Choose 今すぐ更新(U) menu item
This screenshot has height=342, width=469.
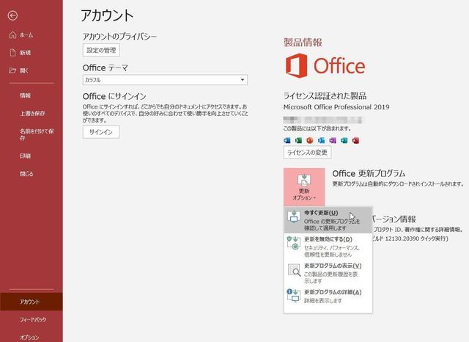(x=328, y=220)
